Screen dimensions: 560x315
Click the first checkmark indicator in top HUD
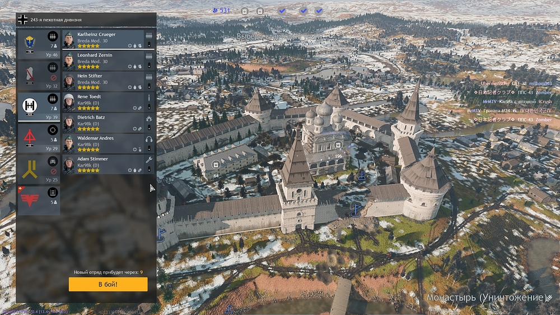coord(282,11)
